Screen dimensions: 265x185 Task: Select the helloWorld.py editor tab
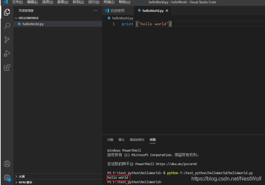click(x=153, y=11)
